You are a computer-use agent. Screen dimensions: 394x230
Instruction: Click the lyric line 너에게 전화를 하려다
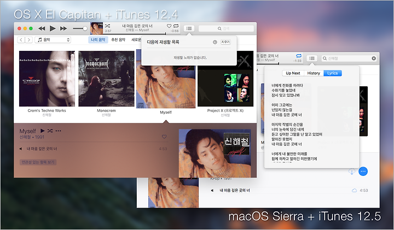coord(287,85)
